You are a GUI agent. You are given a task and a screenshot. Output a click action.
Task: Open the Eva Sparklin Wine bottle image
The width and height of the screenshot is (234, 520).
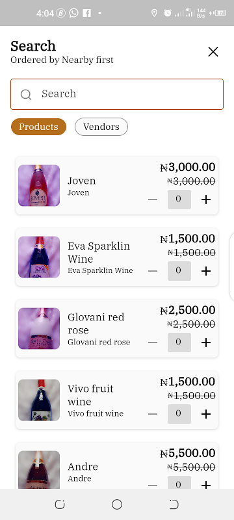(39, 257)
